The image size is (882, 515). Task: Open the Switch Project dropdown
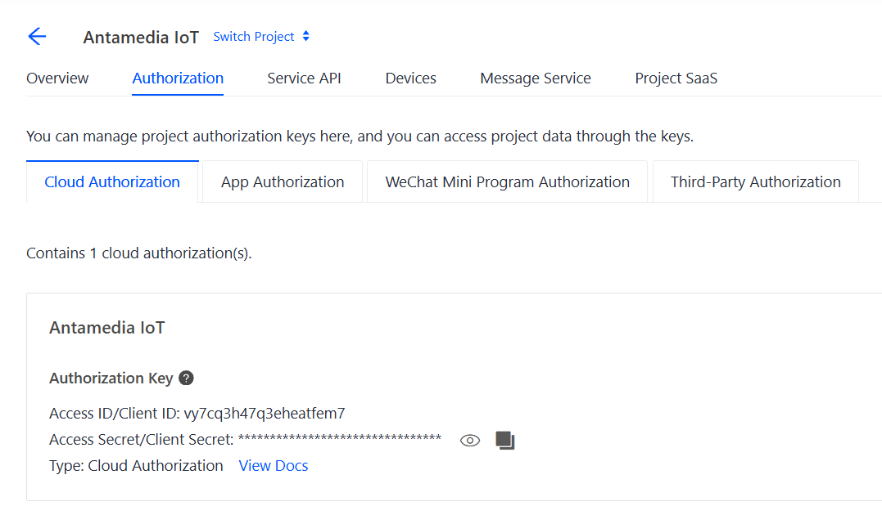coord(261,37)
